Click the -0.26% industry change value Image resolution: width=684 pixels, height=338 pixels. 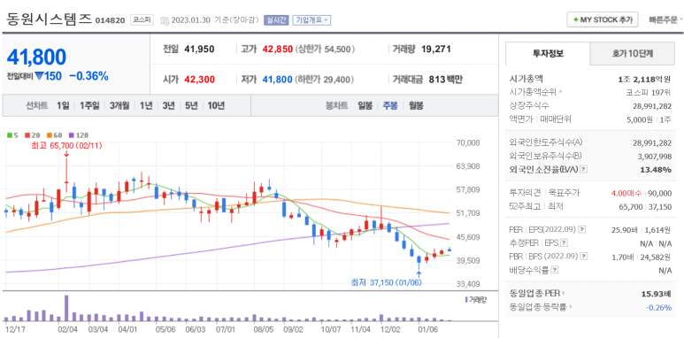click(x=658, y=307)
